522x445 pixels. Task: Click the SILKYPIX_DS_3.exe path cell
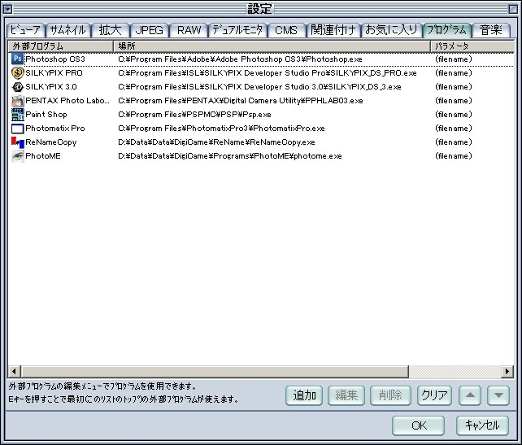click(259, 87)
